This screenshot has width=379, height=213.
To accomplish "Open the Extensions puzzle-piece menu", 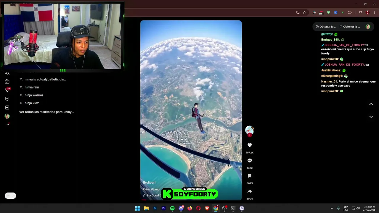I will pos(350,12).
